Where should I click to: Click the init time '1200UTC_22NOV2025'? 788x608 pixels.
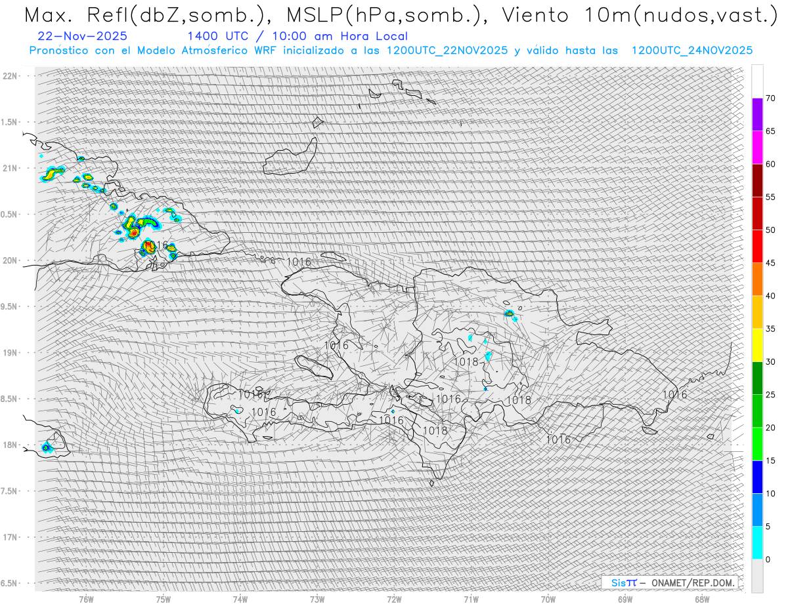click(447, 51)
